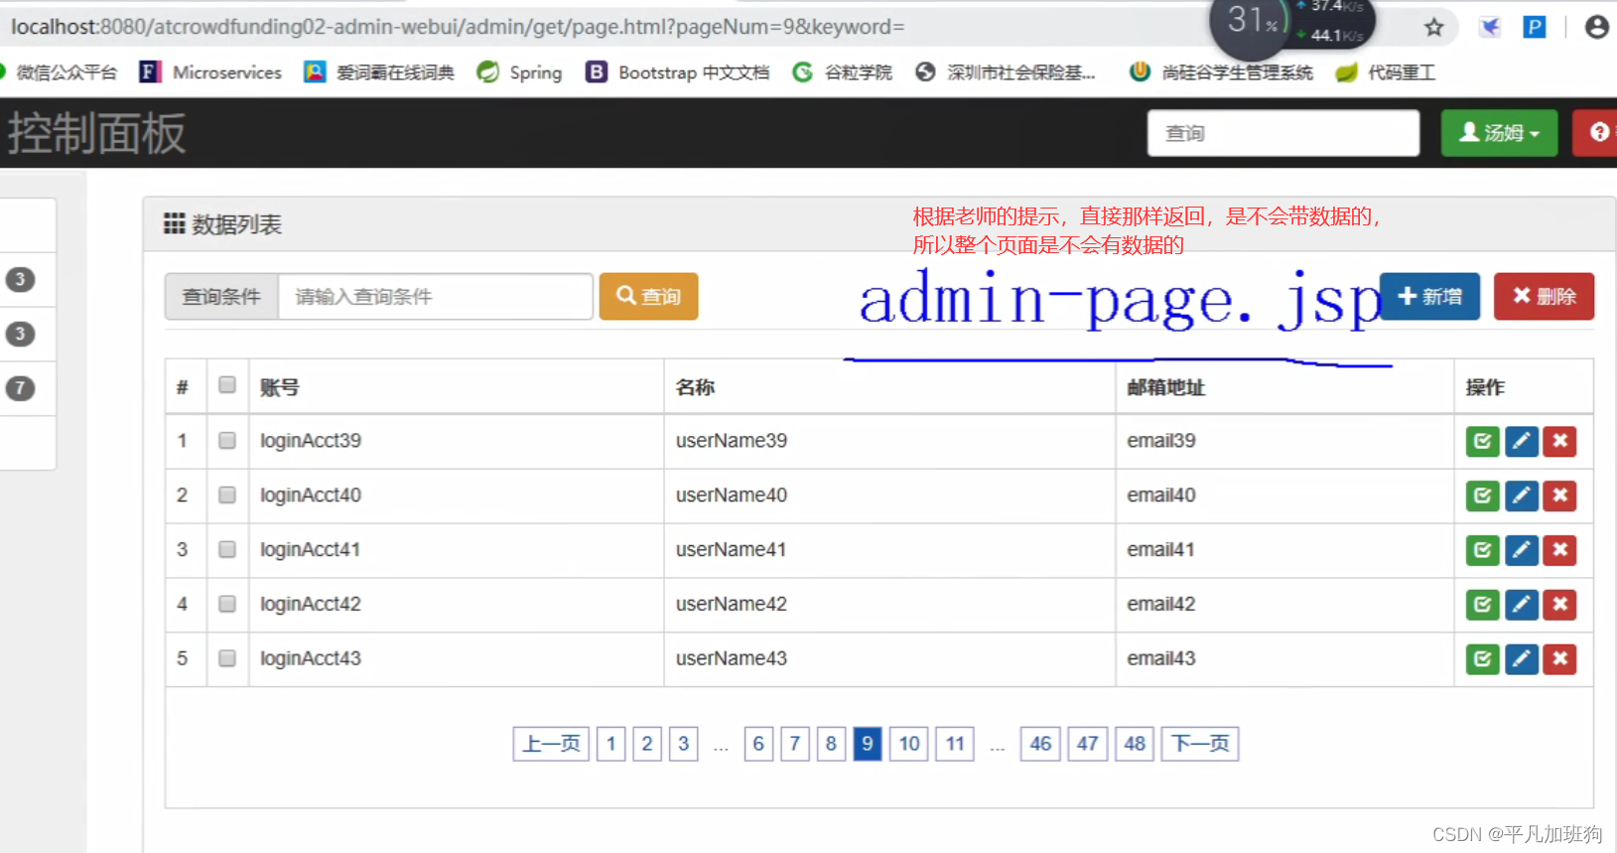The height and width of the screenshot is (853, 1617).
Task: Go to page 7 in pagination
Action: click(795, 744)
